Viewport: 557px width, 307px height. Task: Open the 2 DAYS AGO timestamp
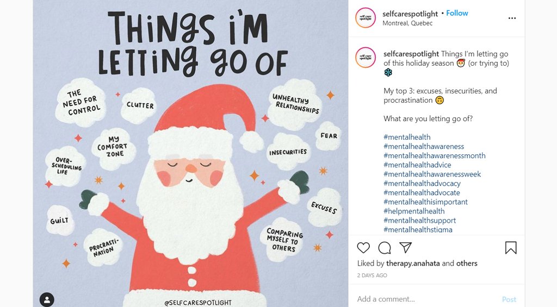pyautogui.click(x=372, y=275)
